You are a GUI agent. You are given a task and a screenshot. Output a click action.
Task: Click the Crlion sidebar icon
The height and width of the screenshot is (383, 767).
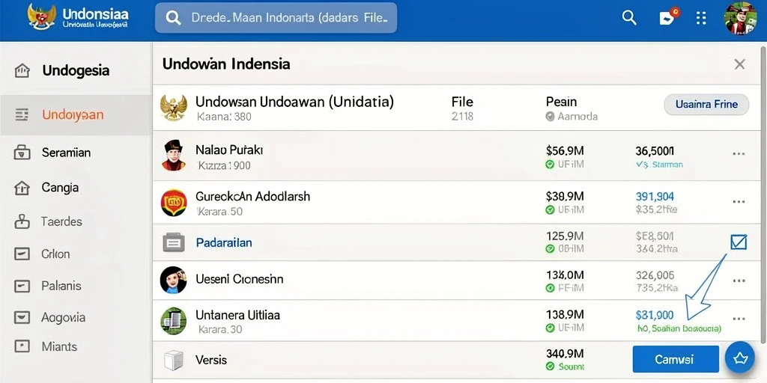(x=22, y=254)
